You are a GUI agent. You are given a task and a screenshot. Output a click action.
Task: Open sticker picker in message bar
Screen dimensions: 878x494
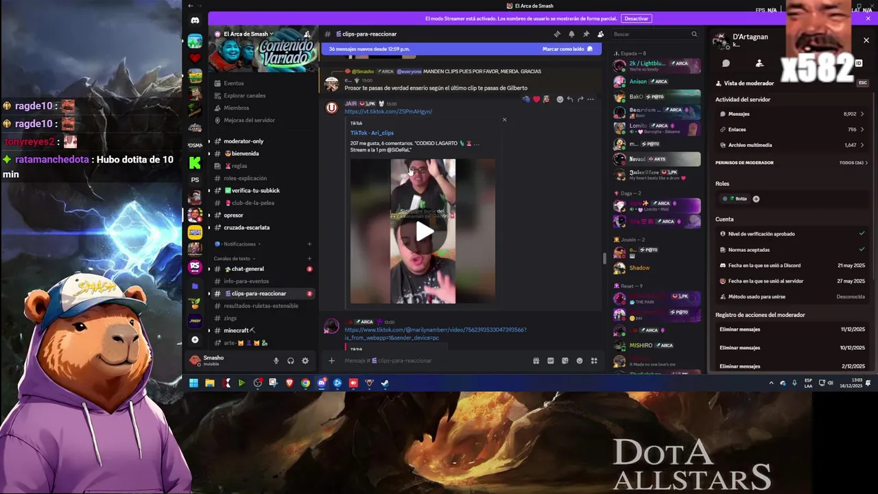tap(565, 361)
